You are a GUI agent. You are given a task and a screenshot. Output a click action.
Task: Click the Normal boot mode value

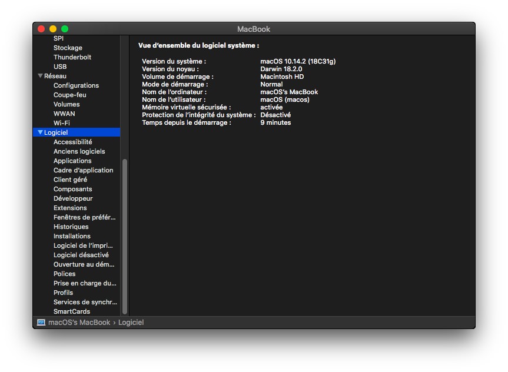pyautogui.click(x=271, y=84)
